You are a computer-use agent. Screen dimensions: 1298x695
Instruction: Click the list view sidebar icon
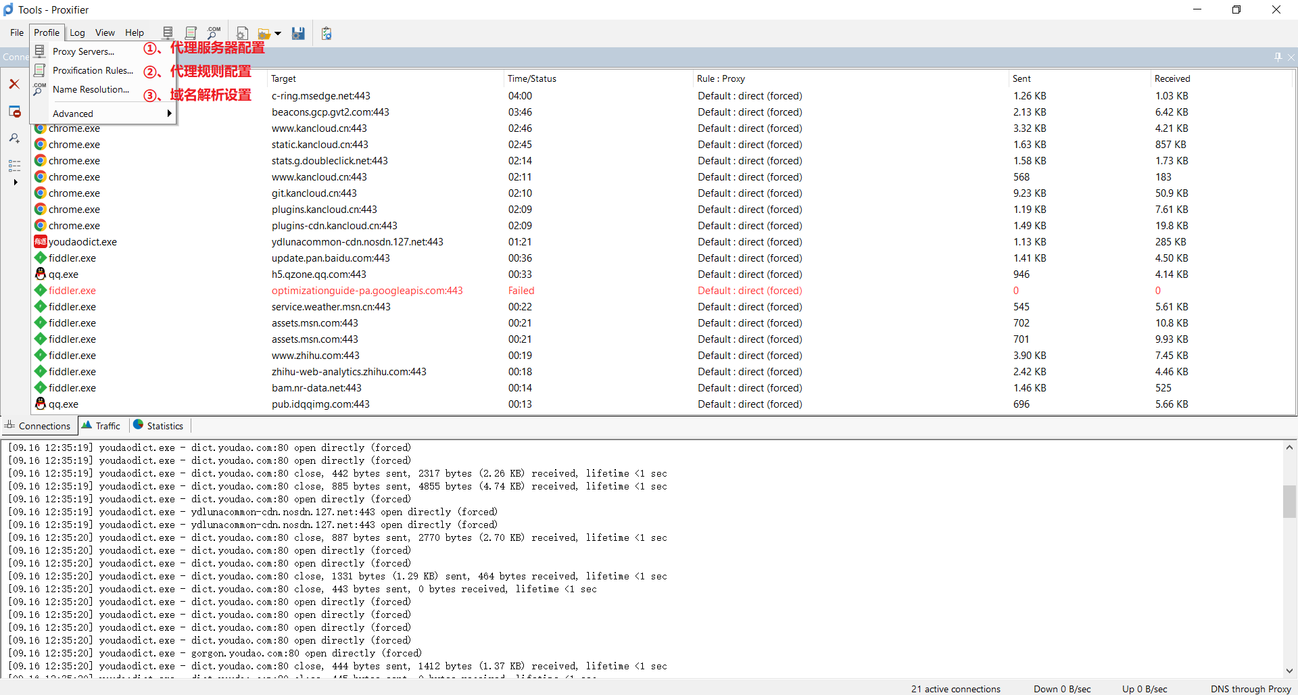tap(14, 166)
